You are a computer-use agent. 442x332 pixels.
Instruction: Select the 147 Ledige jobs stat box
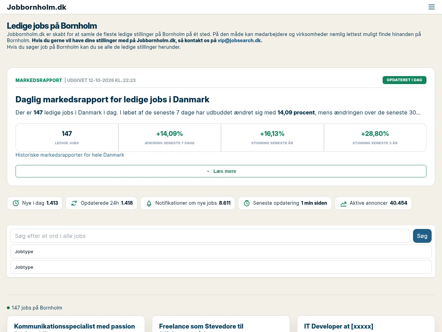[x=67, y=138]
